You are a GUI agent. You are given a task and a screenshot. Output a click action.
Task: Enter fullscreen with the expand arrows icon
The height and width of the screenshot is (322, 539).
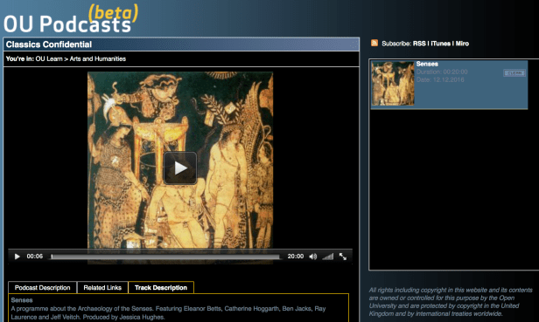pos(343,257)
